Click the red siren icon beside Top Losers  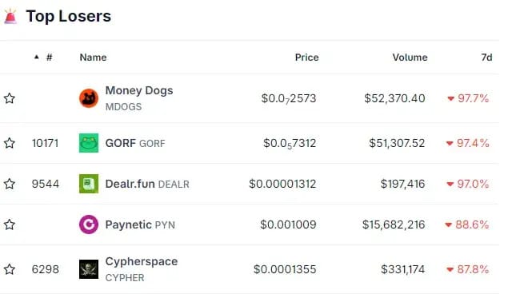click(10, 17)
